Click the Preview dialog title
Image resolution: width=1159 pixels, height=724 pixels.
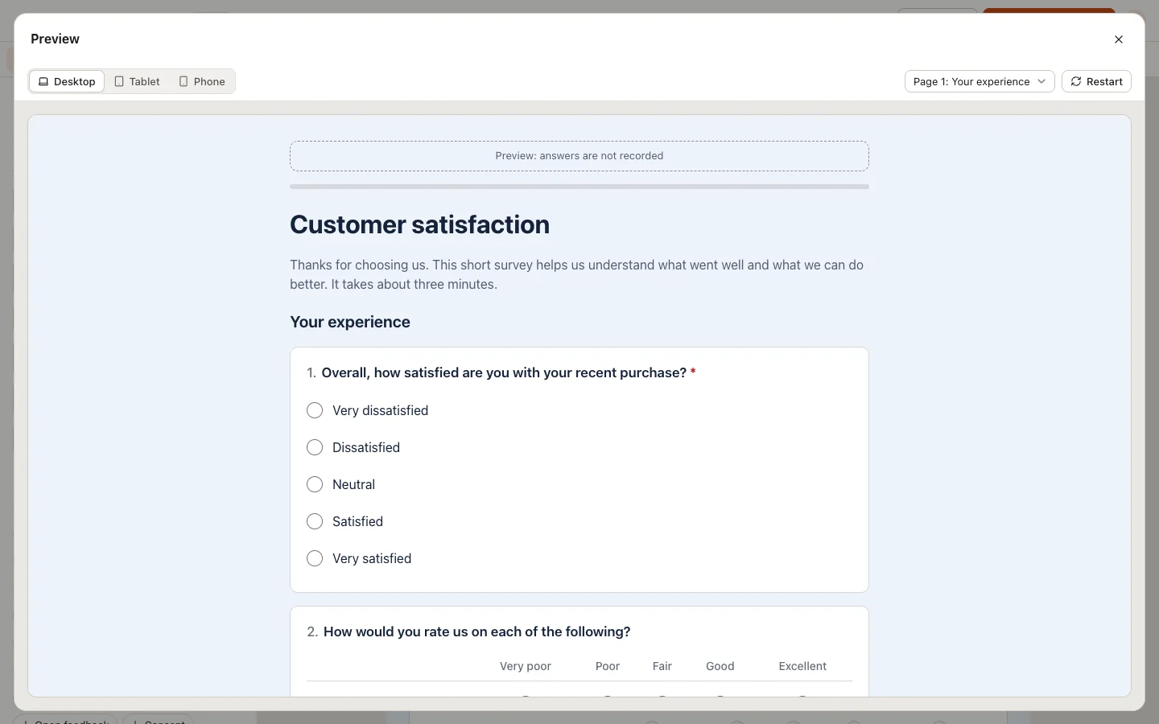click(55, 39)
